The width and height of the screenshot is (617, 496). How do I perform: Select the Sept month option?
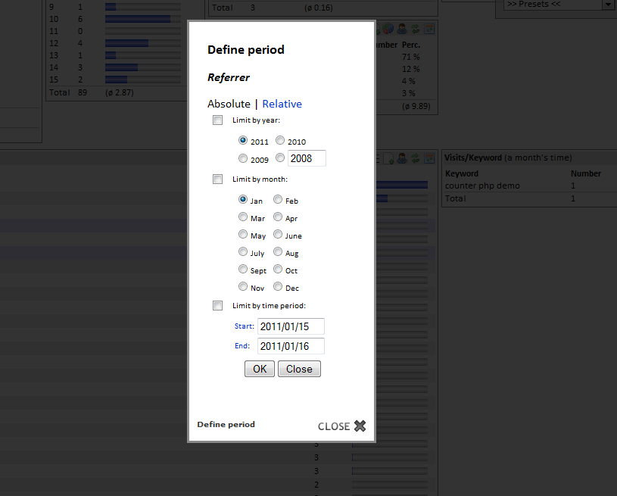tap(243, 270)
